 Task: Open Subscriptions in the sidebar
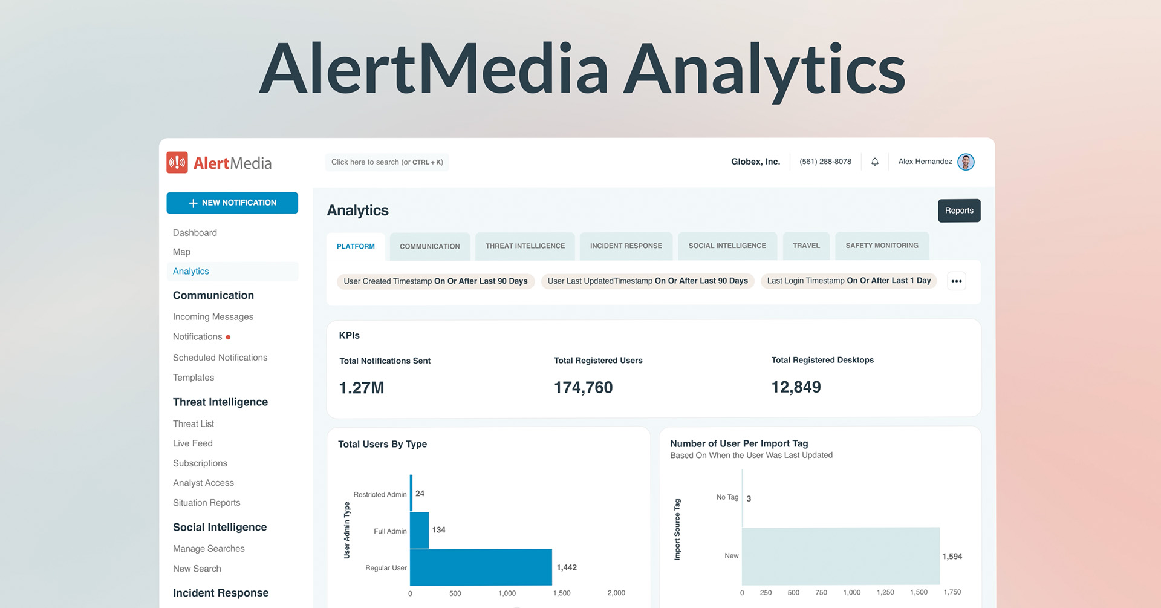pyautogui.click(x=200, y=463)
